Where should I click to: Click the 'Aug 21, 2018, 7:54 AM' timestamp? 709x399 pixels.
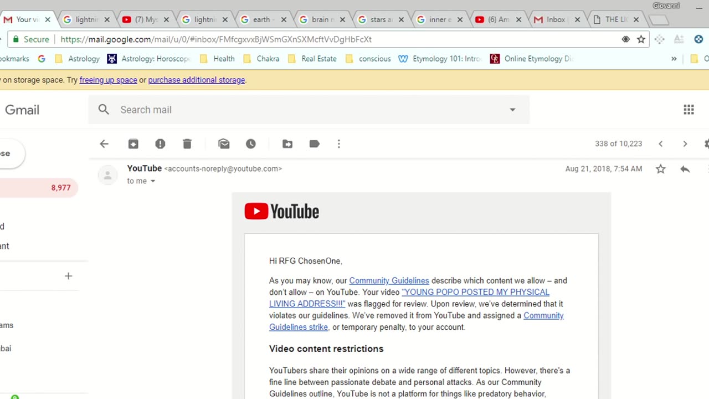[604, 169]
